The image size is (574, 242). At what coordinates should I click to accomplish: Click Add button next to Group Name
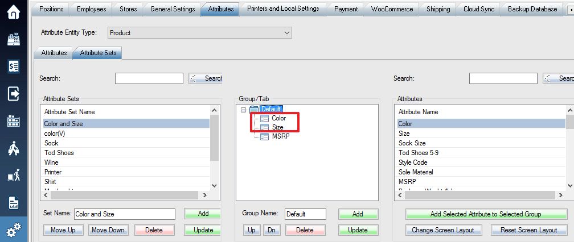click(x=358, y=214)
